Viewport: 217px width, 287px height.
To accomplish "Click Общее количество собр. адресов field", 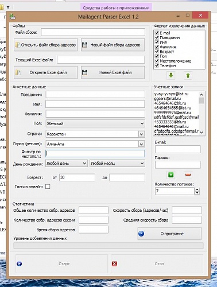I will [x=94, y=210].
